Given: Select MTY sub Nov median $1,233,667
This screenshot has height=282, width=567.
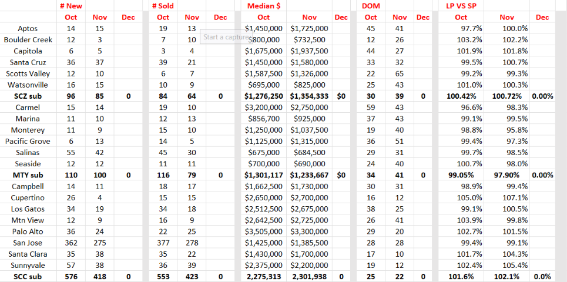Looking at the screenshot, I should click(309, 175).
